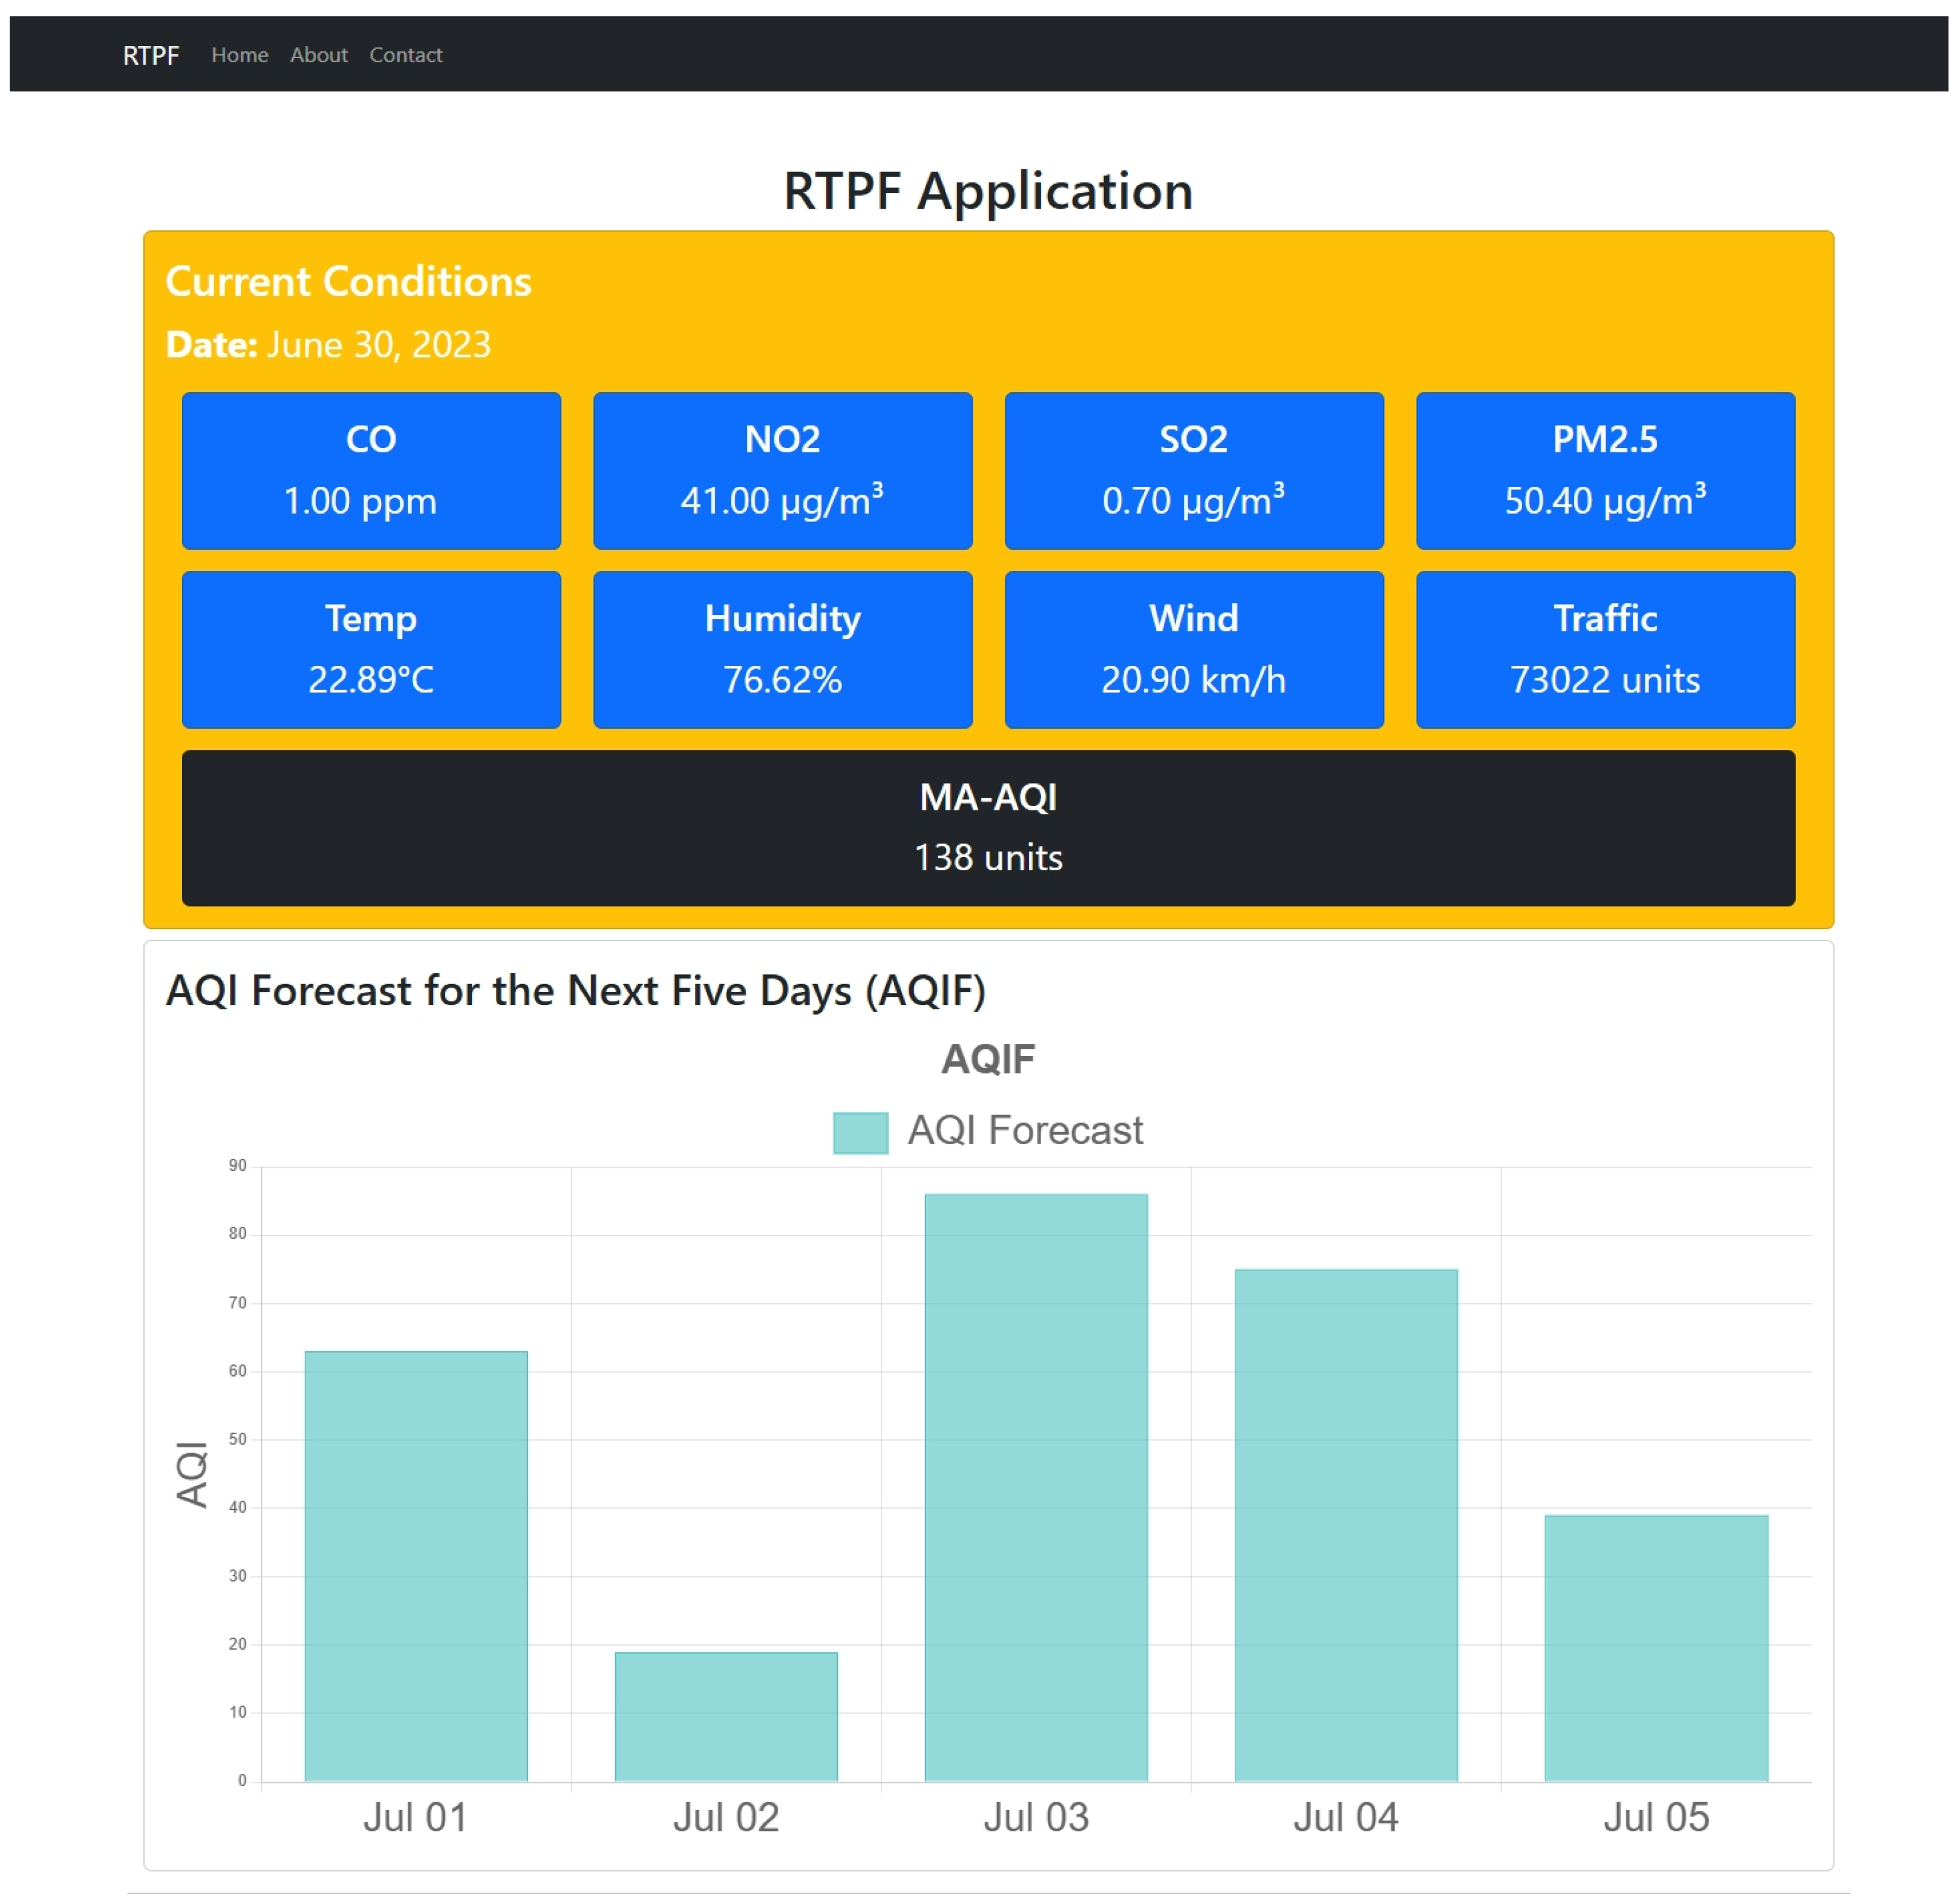Click the AQI Forecast legend label
This screenshot has height=1902, width=1960.
[x=1024, y=1130]
